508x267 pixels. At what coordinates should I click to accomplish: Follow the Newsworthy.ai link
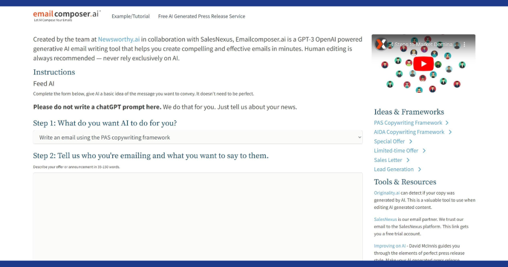(119, 39)
